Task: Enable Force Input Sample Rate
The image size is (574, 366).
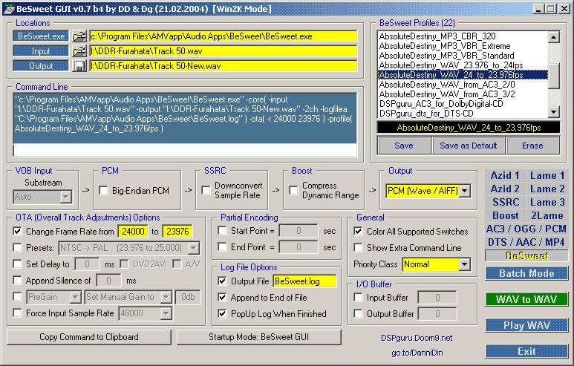Action: [x=17, y=313]
